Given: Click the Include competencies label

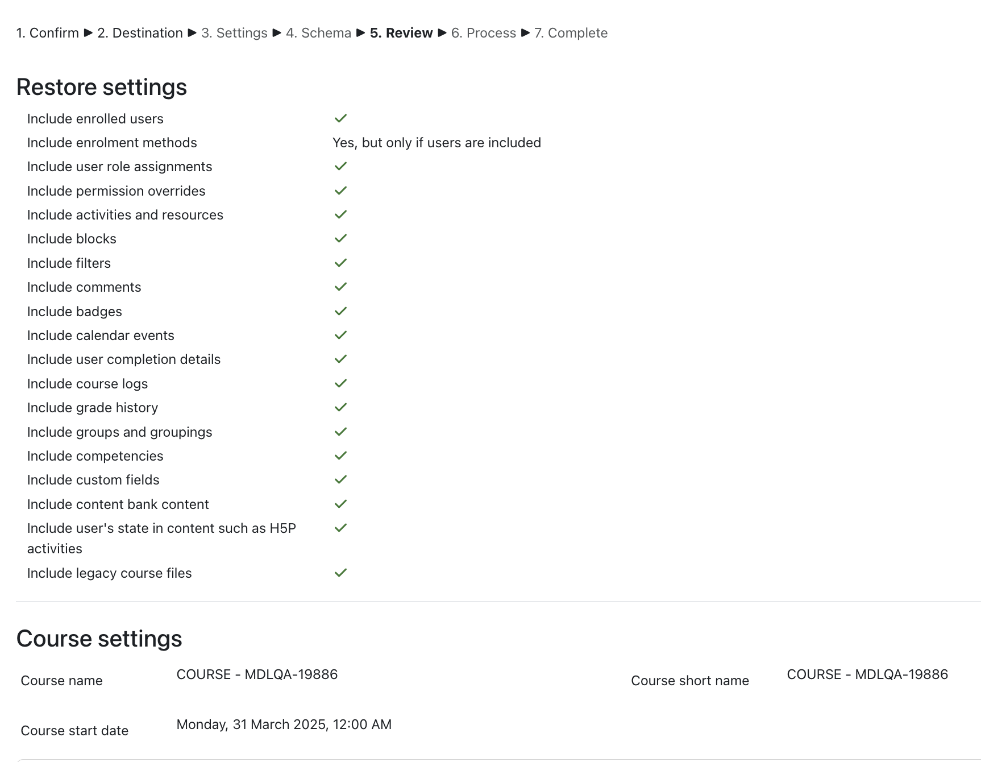Looking at the screenshot, I should tap(95, 456).
